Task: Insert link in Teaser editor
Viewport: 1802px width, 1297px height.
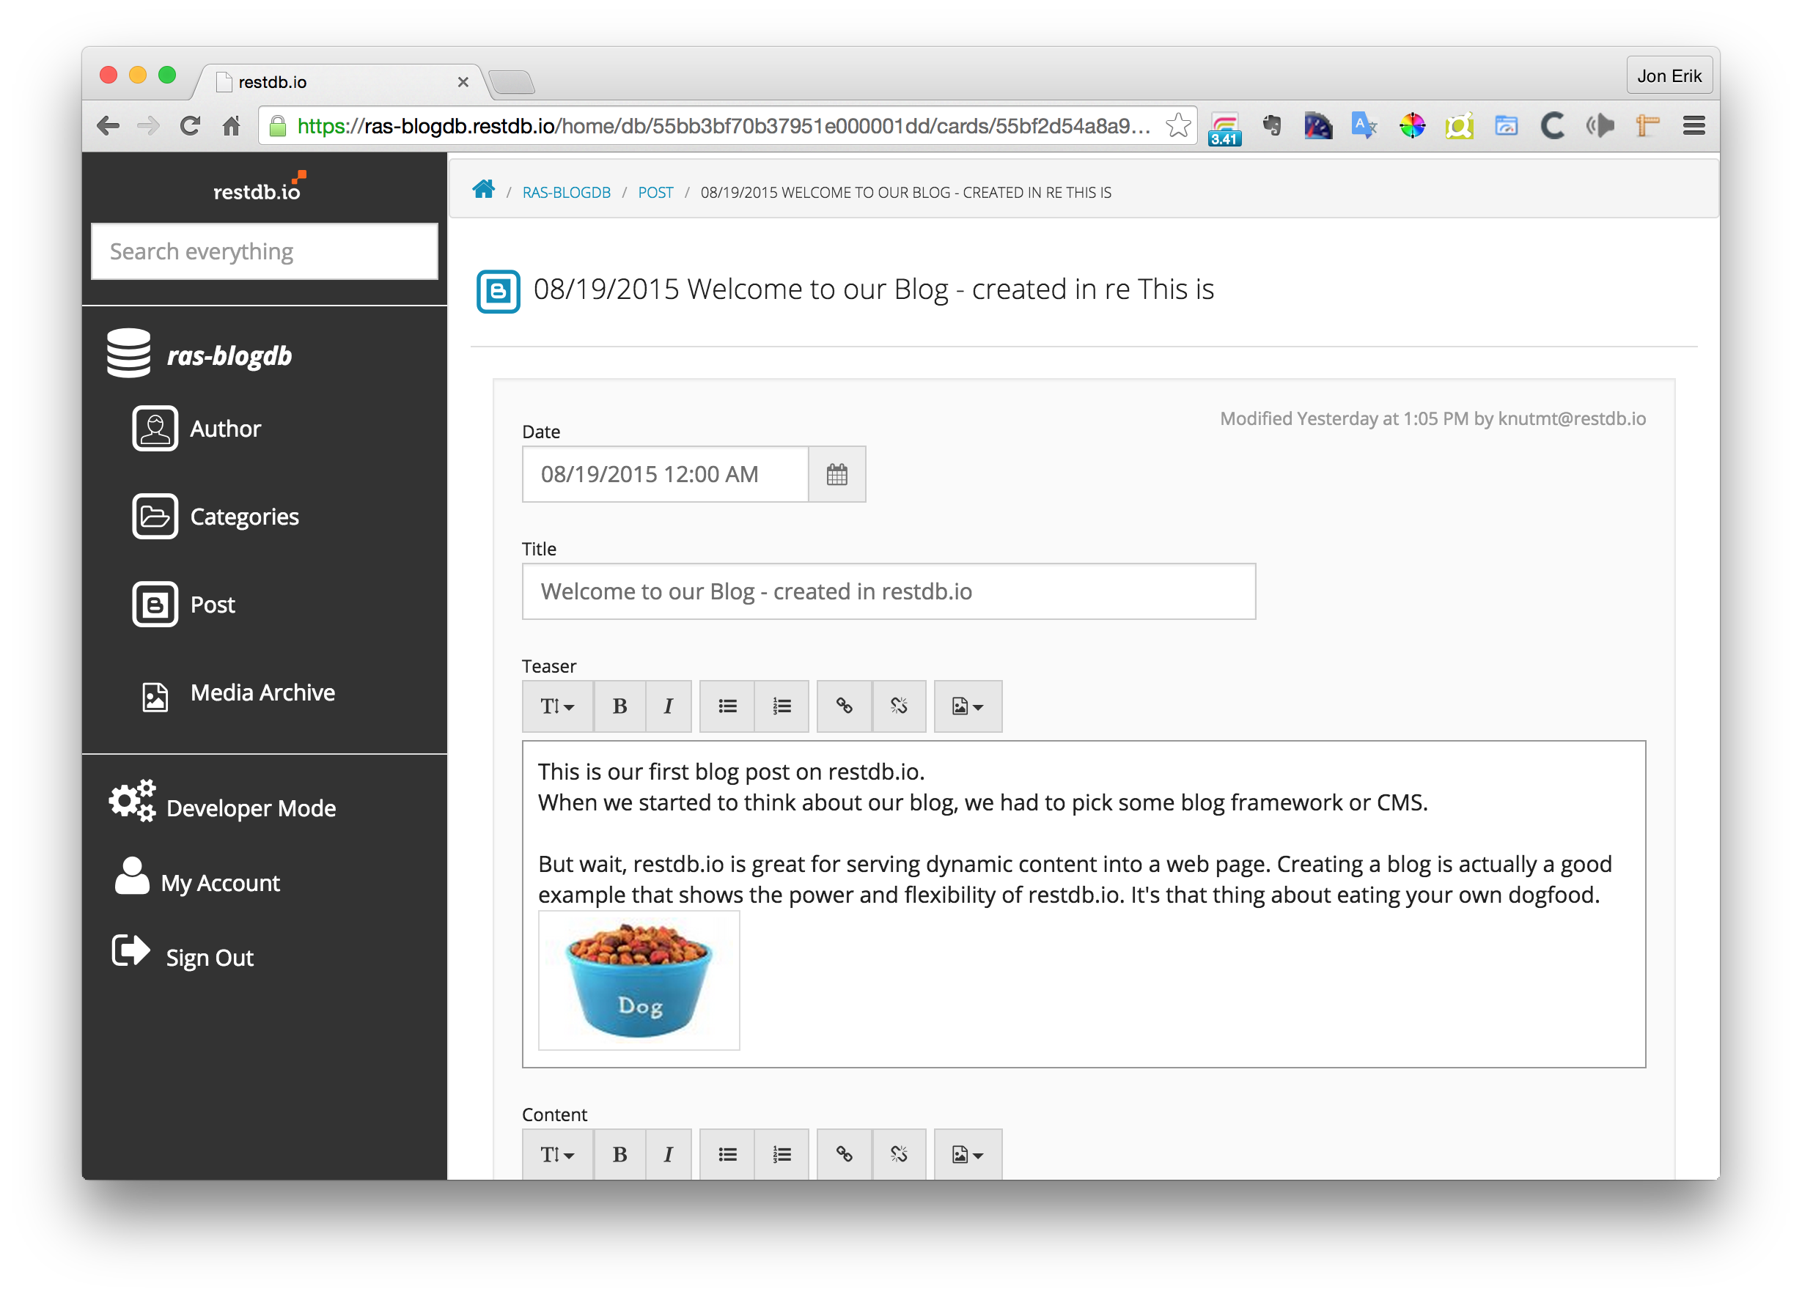Action: (x=844, y=706)
